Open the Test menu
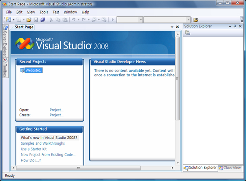 click(x=56, y=12)
